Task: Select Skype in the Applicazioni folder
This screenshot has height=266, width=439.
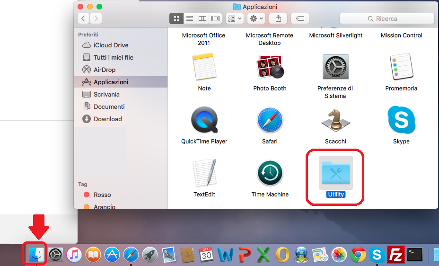Action: [401, 120]
